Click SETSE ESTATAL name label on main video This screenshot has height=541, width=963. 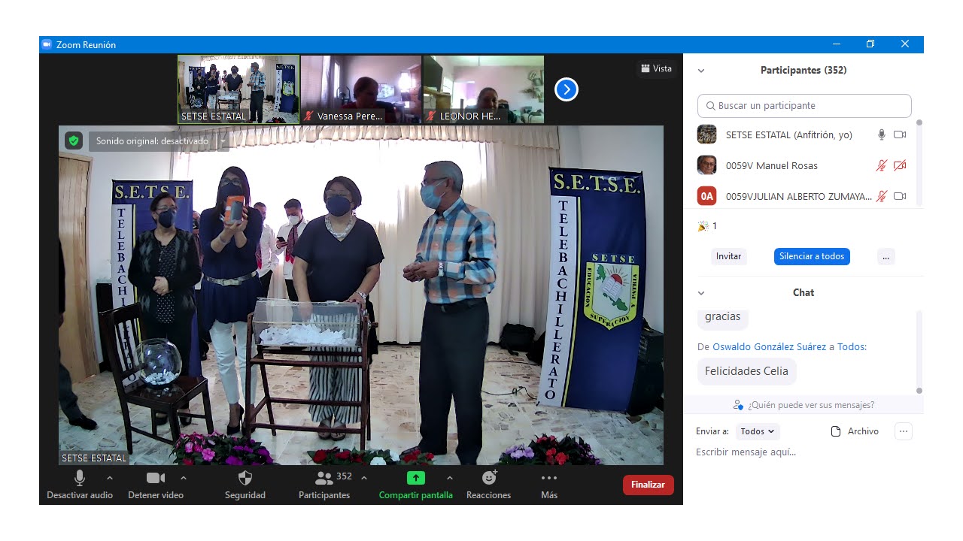pos(94,458)
